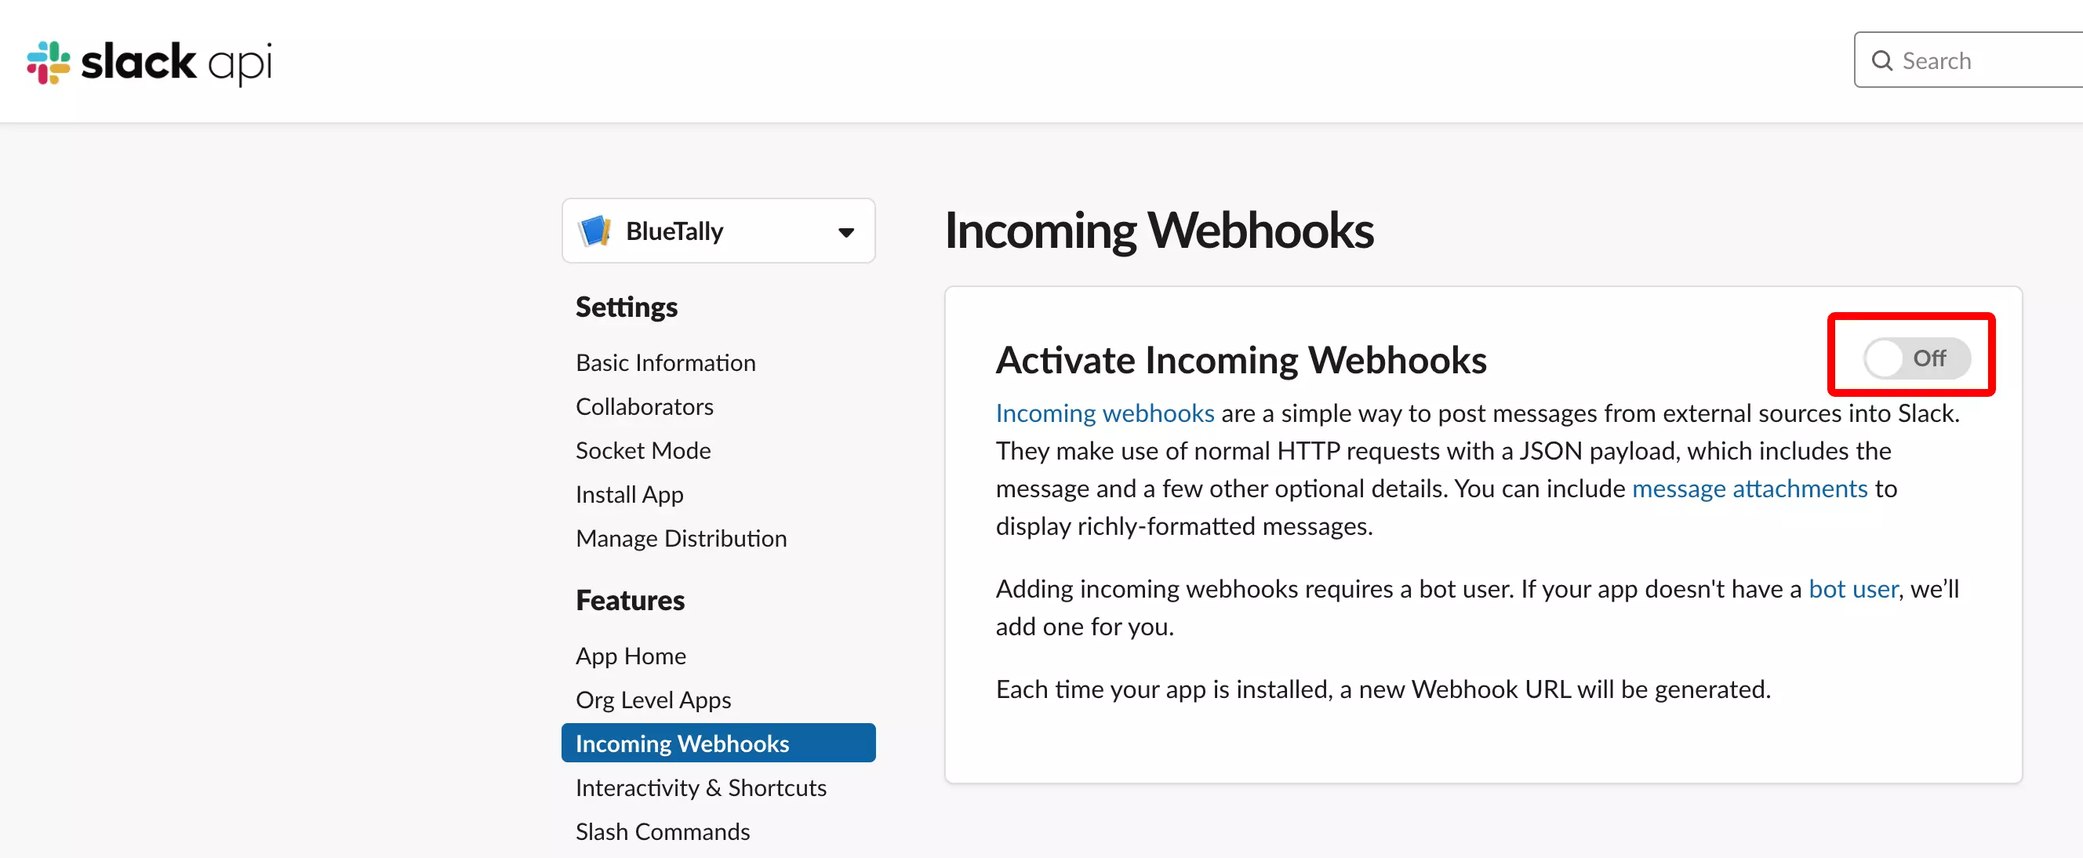Open Interactivity & Shortcuts page
The width and height of the screenshot is (2083, 858).
click(701, 787)
